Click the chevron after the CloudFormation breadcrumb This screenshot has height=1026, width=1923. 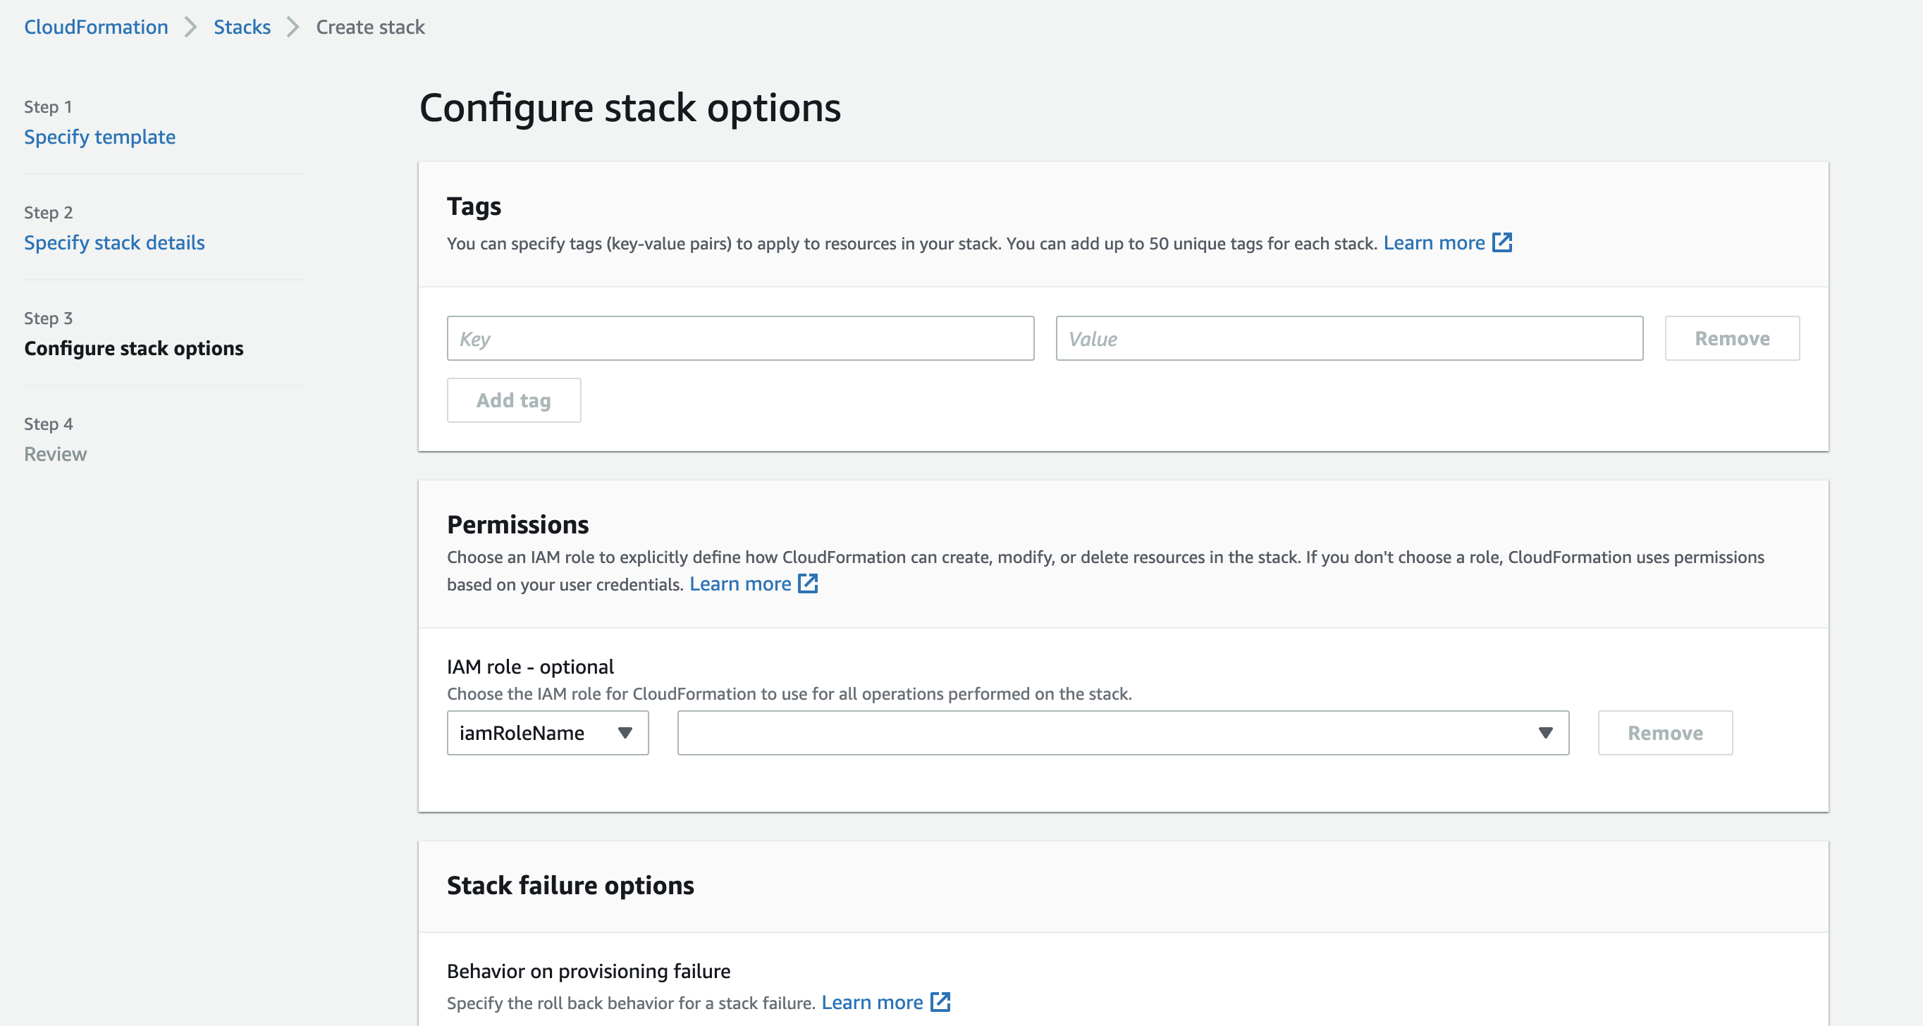pyautogui.click(x=191, y=27)
